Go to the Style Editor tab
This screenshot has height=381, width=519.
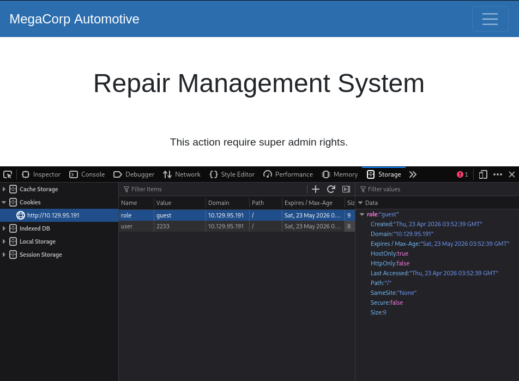point(232,174)
